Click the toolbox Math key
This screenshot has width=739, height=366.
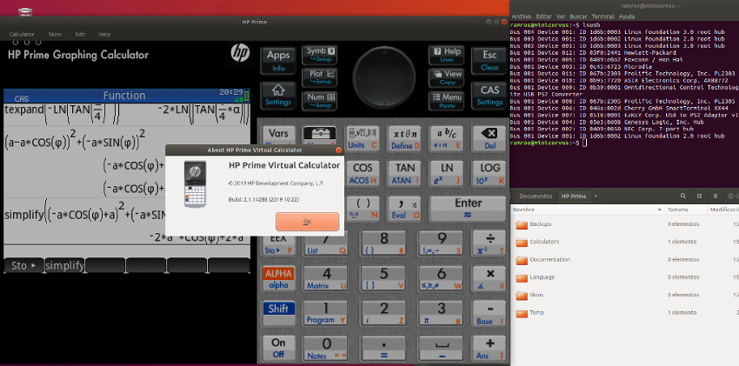(320, 136)
